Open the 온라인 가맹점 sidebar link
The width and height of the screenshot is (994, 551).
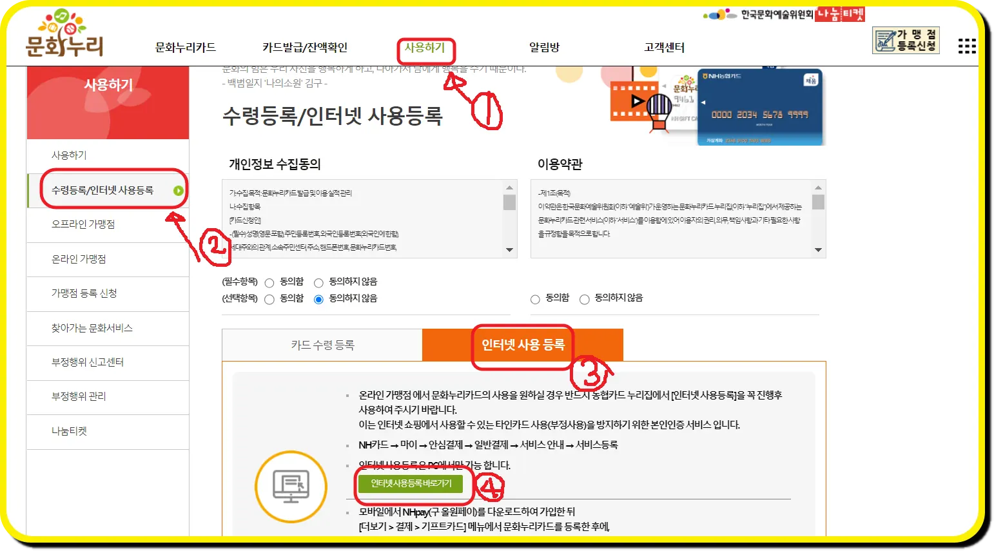click(x=79, y=259)
